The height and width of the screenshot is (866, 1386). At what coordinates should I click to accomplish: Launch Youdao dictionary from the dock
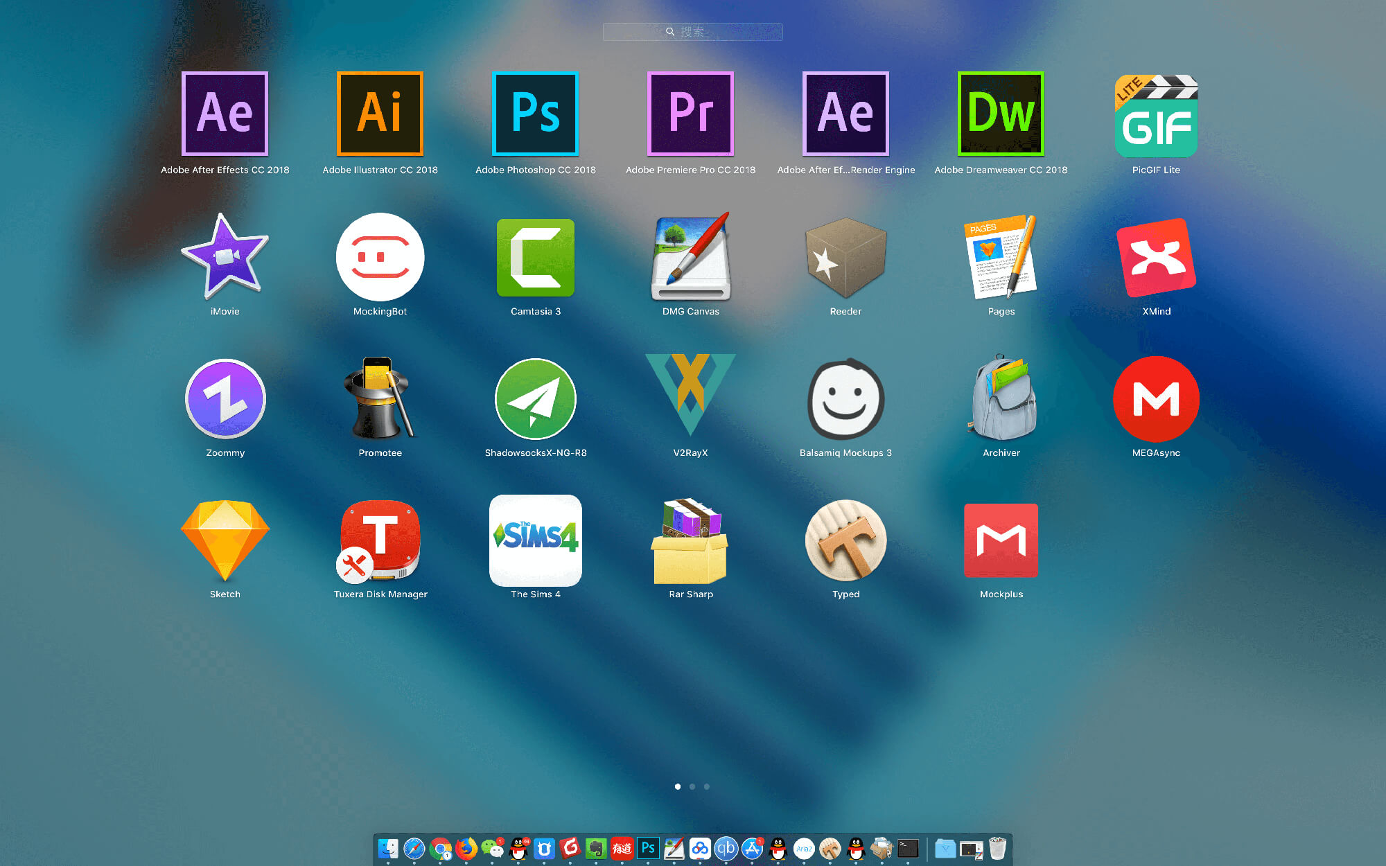pos(622,848)
